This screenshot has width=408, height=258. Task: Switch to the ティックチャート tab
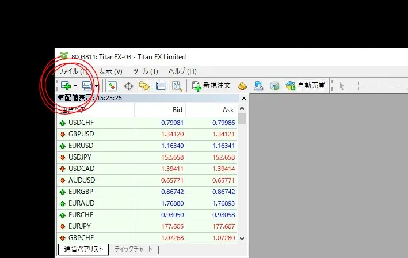(x=134, y=249)
